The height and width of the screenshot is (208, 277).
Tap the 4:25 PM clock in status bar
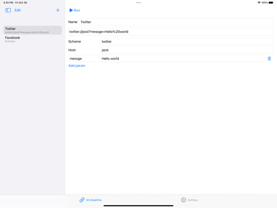tap(9, 3)
